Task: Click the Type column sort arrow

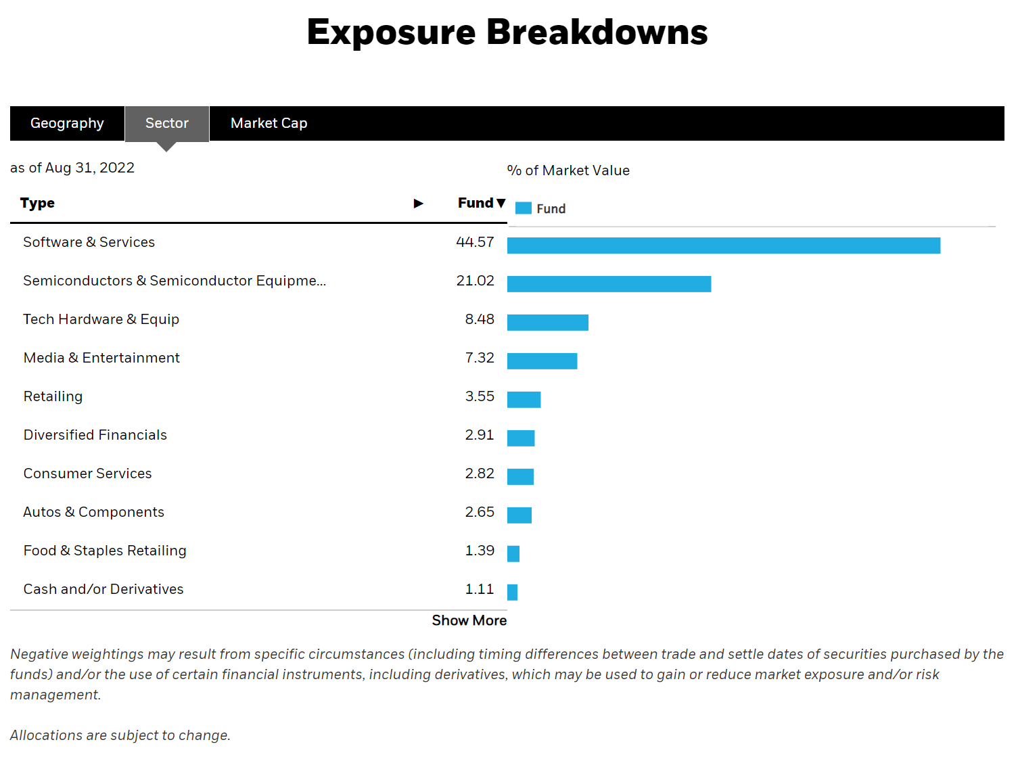Action: pyautogui.click(x=418, y=204)
